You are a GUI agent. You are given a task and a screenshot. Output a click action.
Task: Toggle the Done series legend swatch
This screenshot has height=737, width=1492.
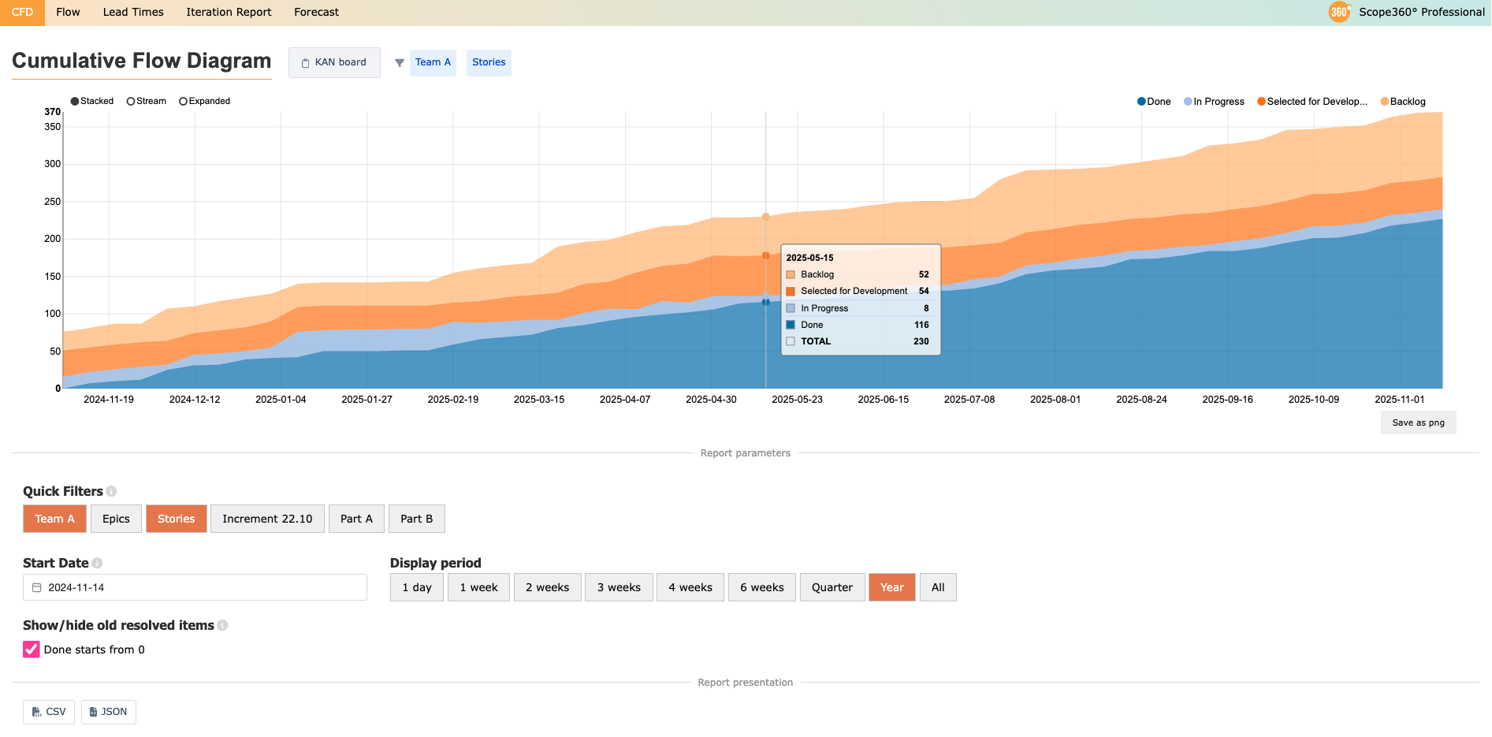pos(1141,102)
